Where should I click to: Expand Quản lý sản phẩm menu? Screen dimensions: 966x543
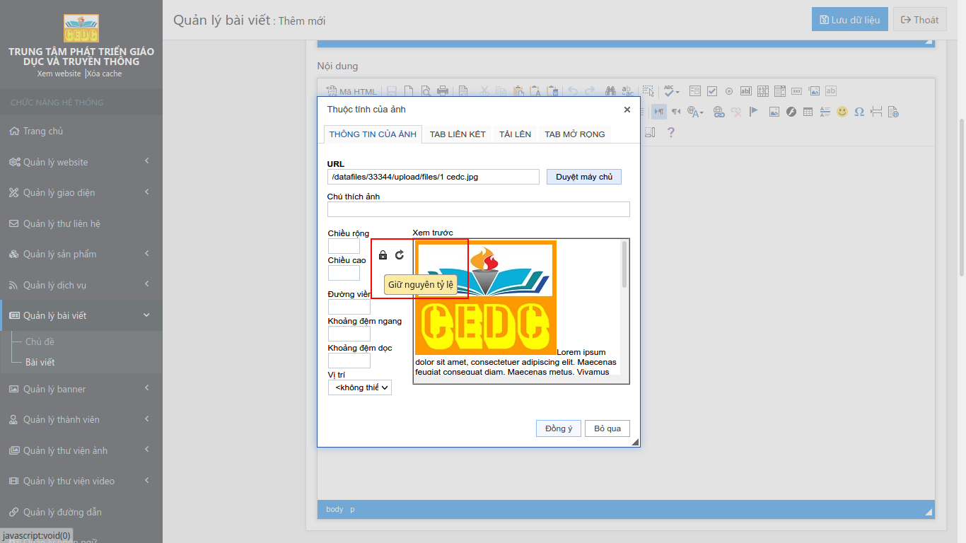pos(81,254)
